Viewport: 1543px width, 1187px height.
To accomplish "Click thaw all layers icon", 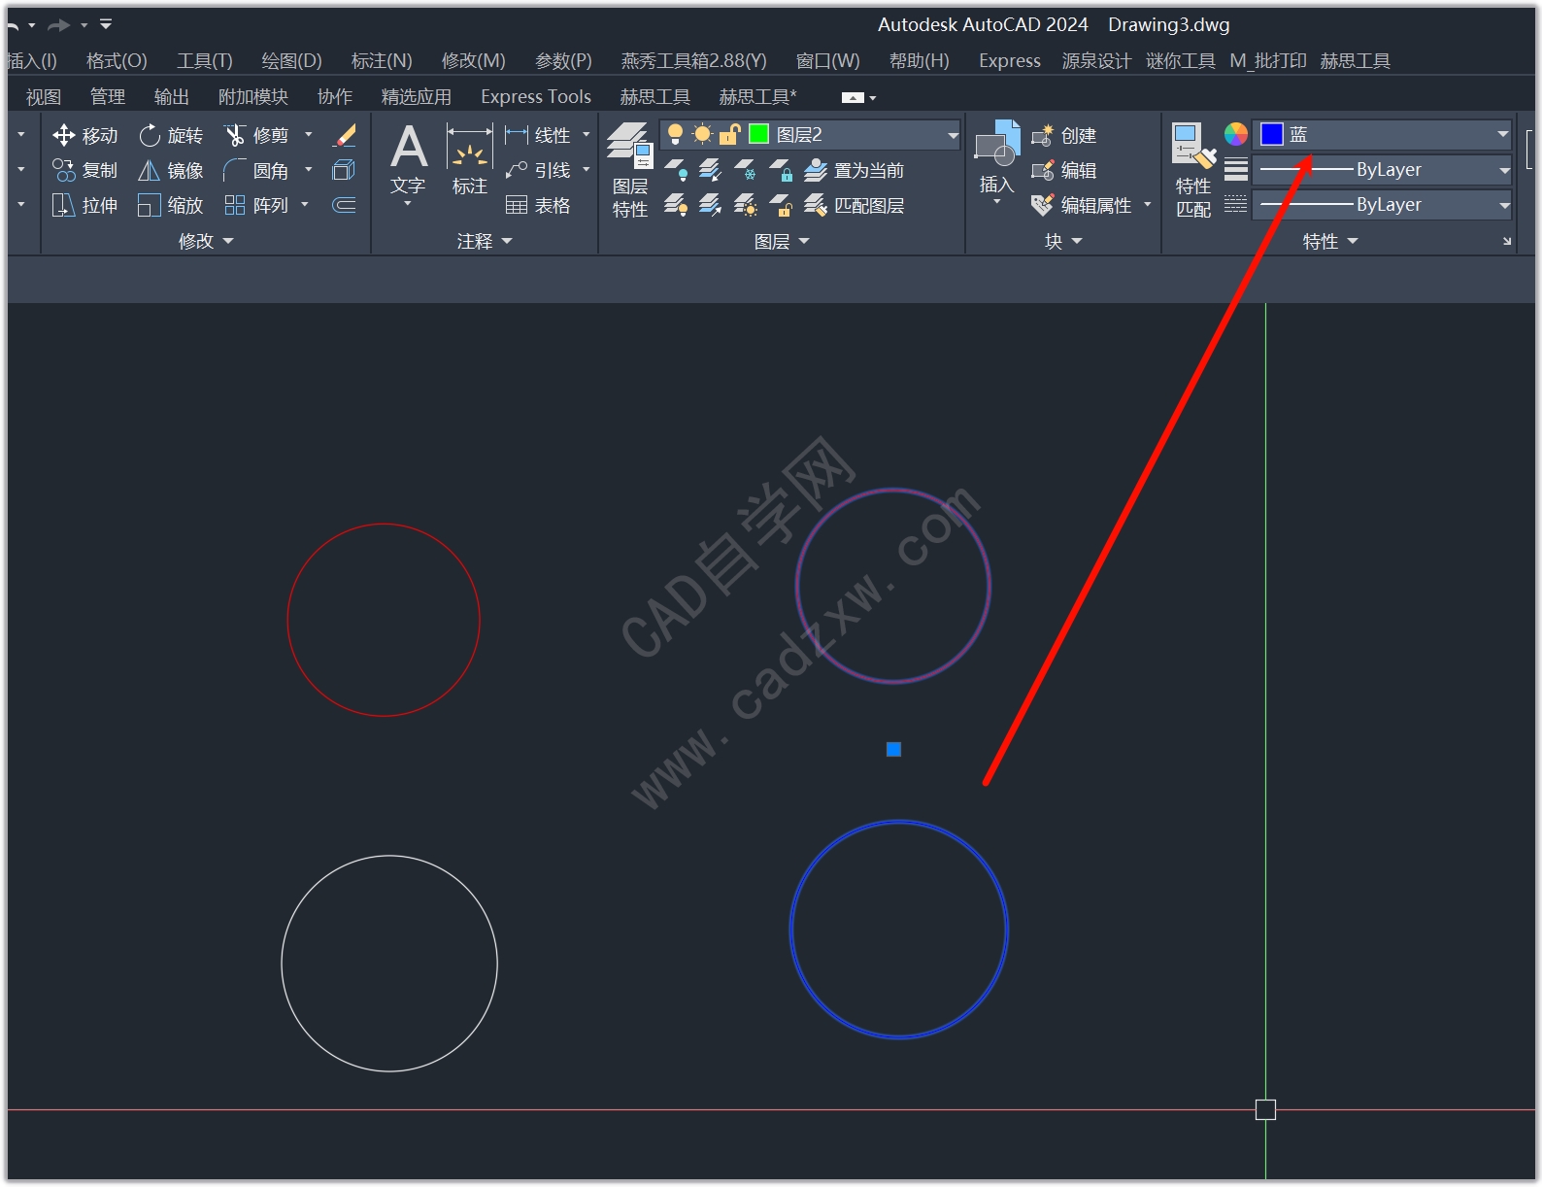I will pos(746,205).
